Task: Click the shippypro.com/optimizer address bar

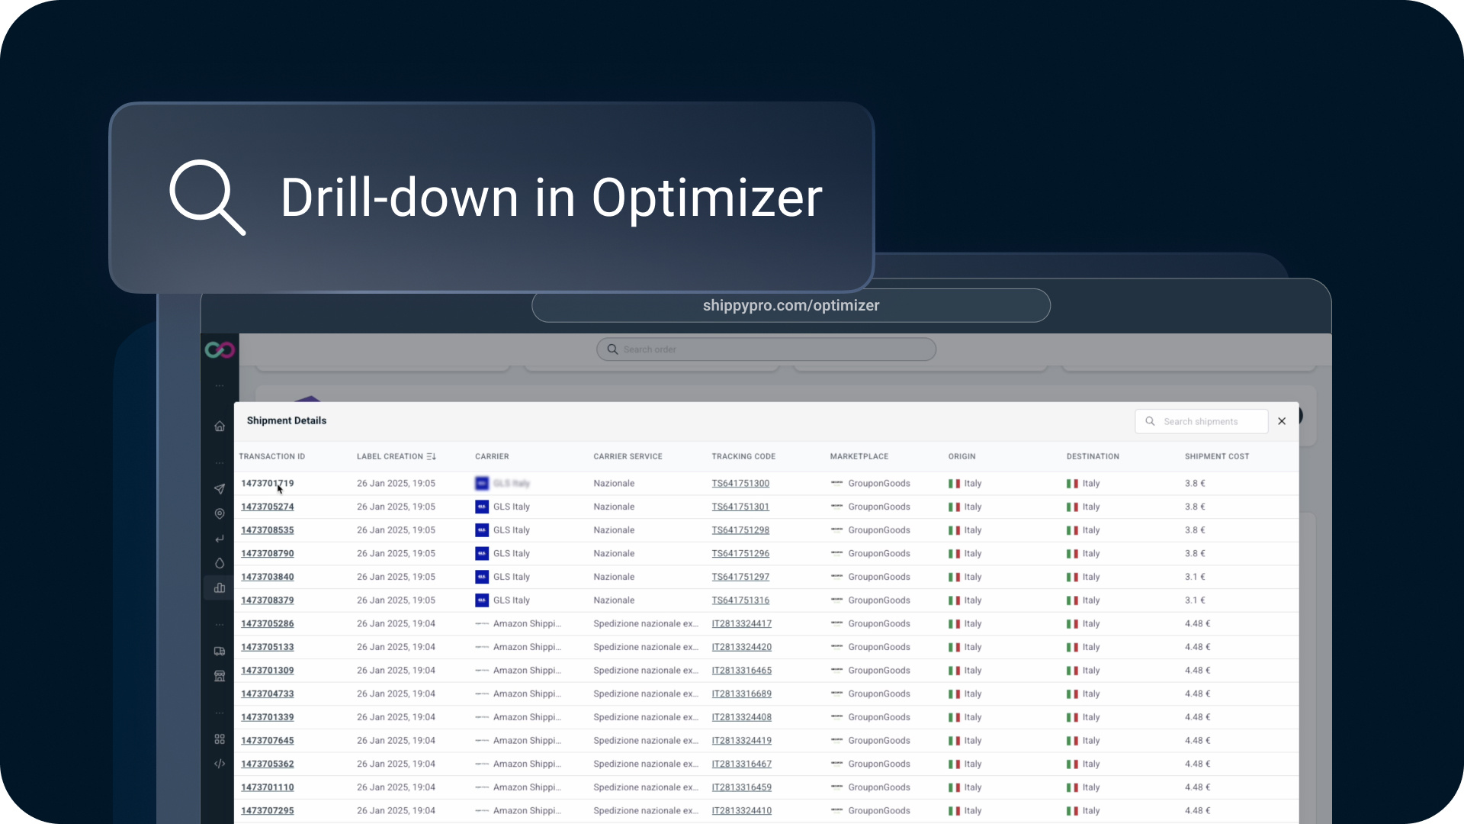Action: tap(791, 305)
